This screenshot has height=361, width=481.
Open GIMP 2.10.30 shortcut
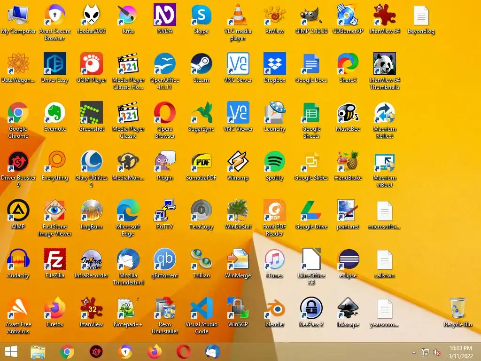click(311, 15)
